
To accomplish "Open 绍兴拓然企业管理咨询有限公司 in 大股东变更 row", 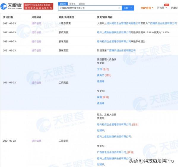I will pos(124,23).
